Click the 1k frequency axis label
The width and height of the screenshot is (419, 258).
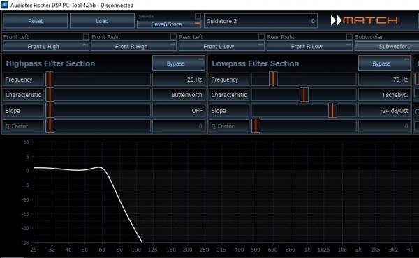307,250
